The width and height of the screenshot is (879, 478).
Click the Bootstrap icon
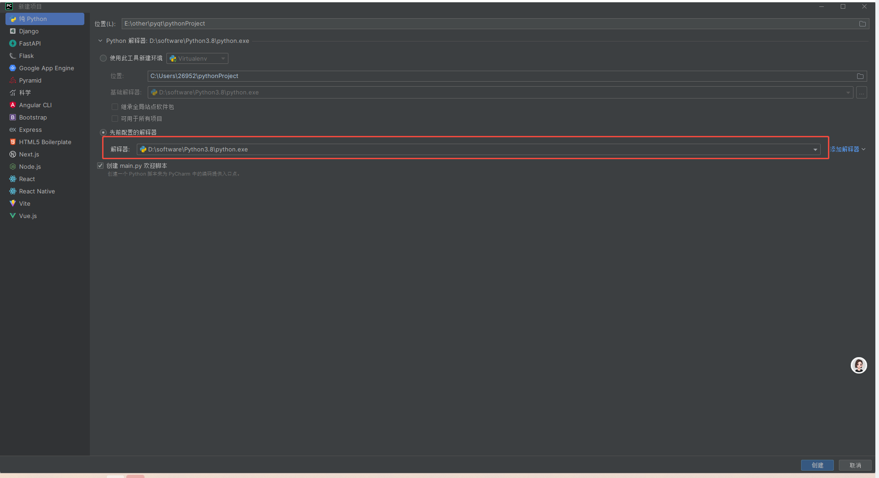point(13,117)
